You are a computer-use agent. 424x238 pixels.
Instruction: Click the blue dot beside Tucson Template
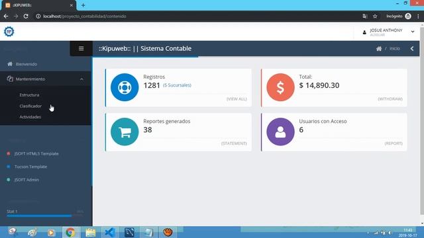coord(9,167)
